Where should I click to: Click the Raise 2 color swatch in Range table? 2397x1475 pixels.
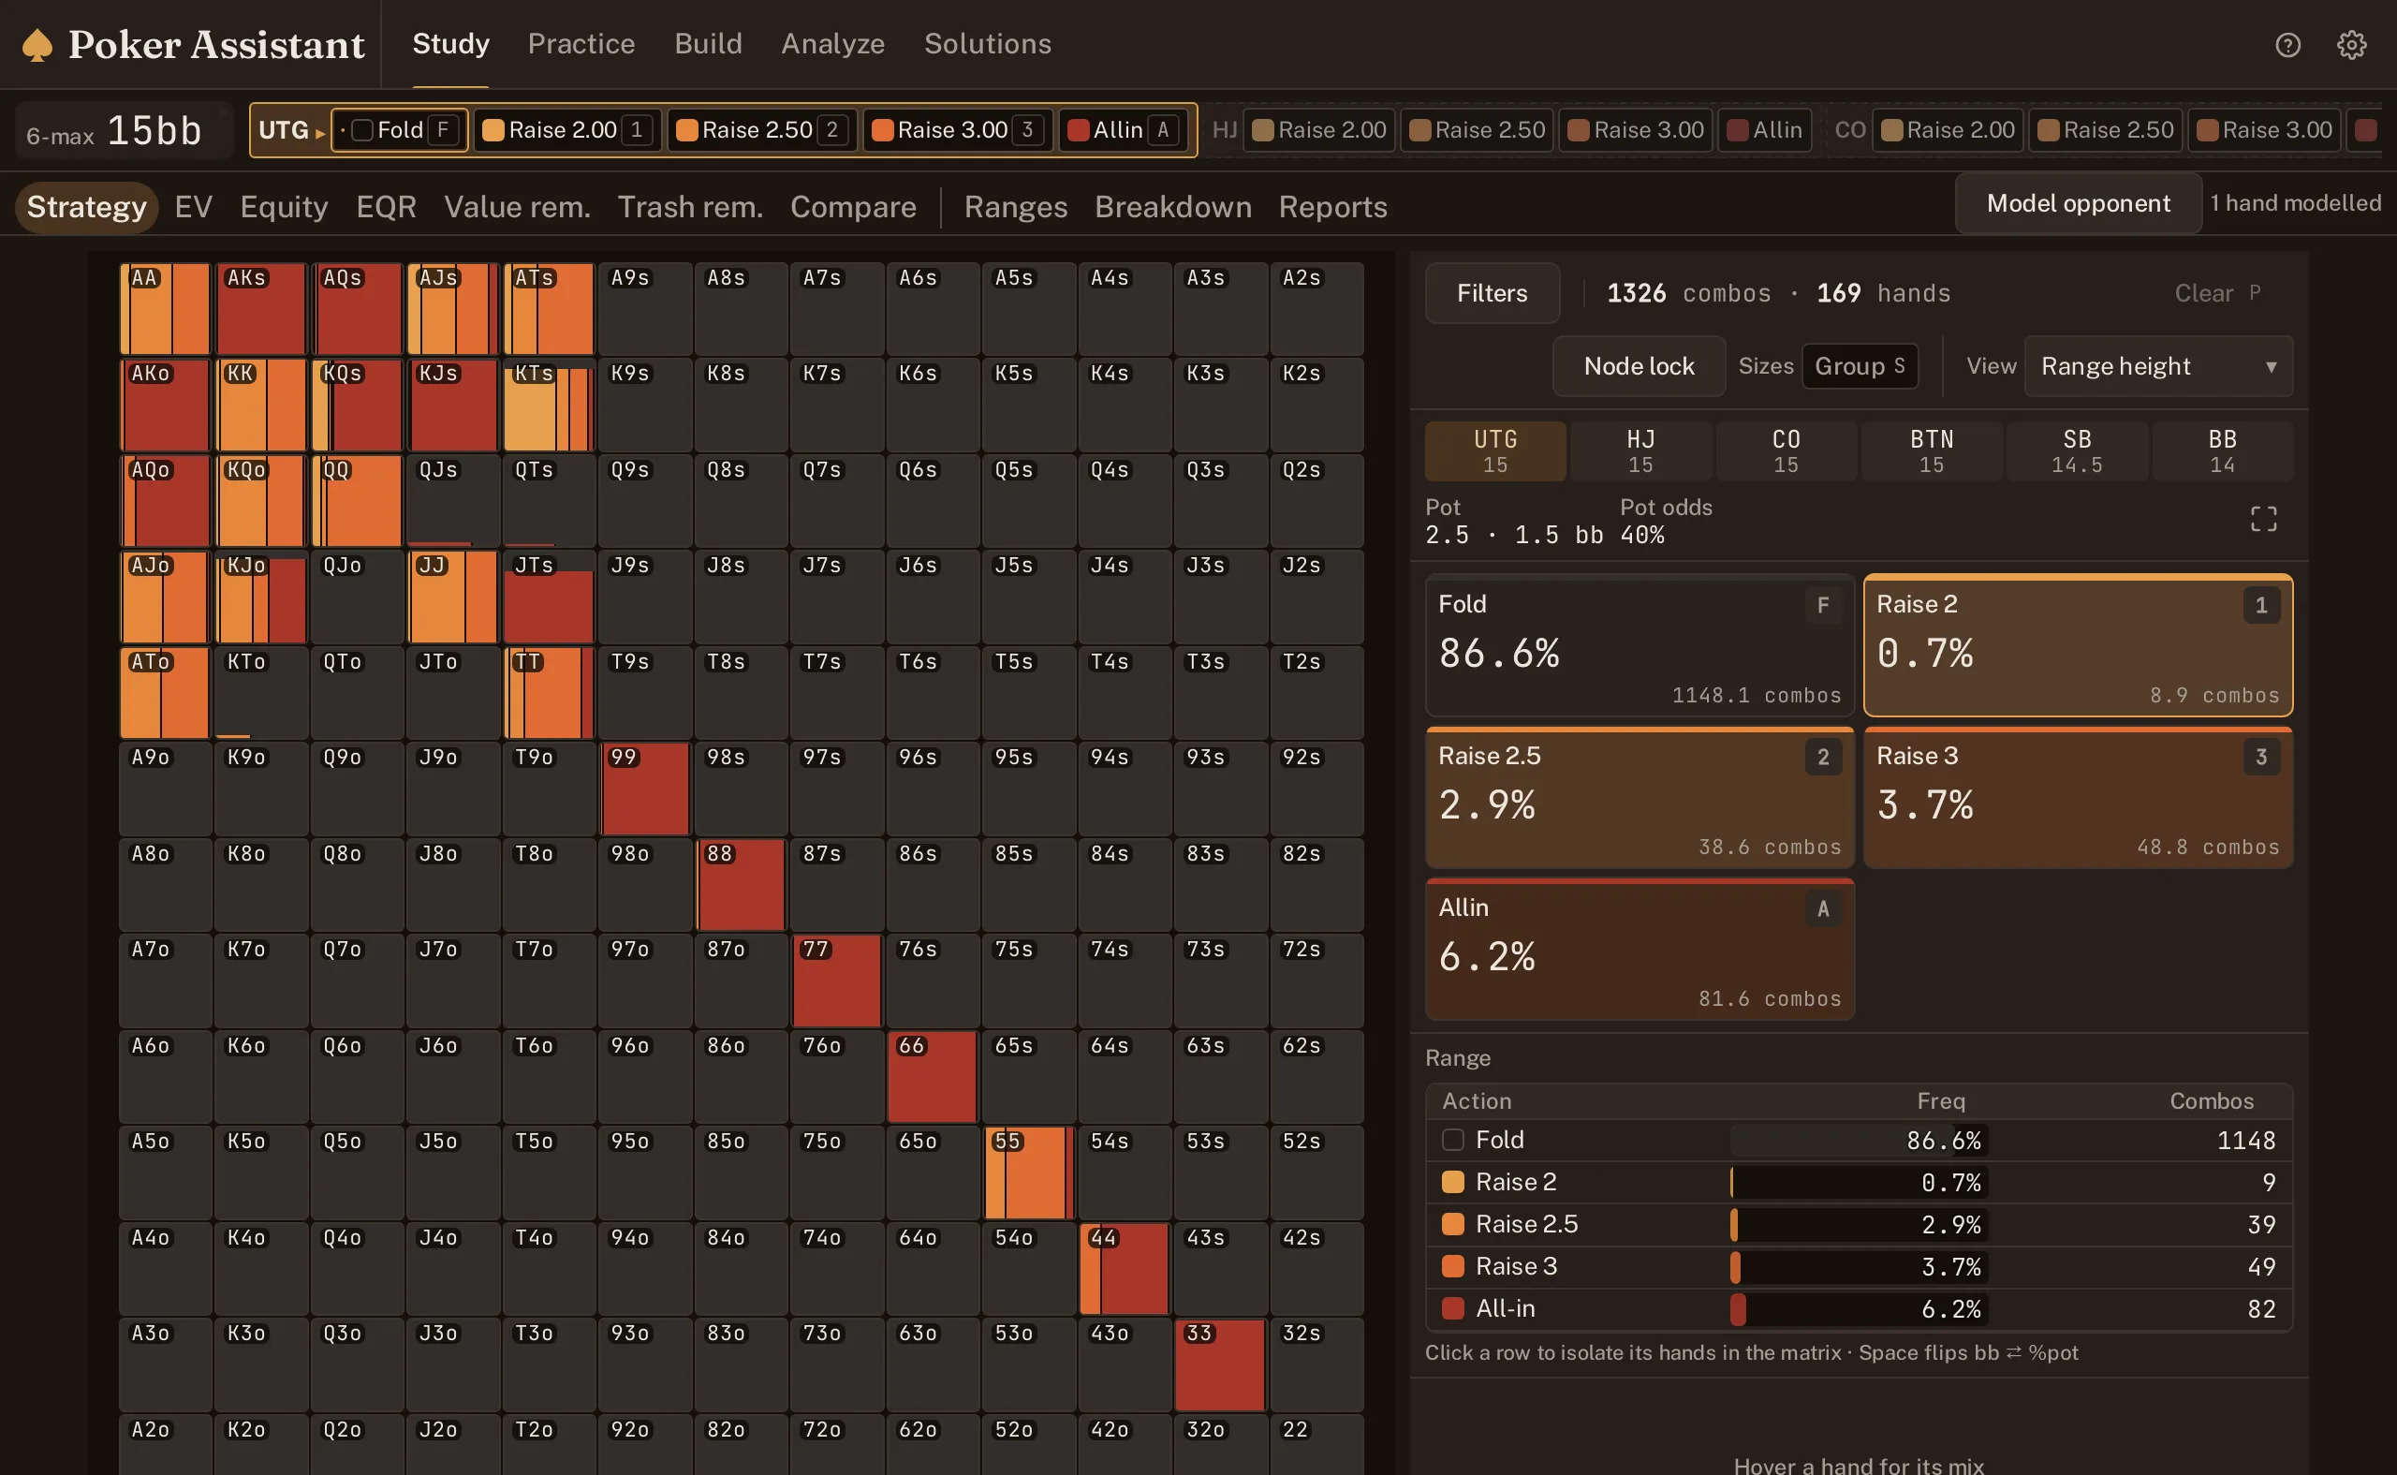pyautogui.click(x=1452, y=1182)
